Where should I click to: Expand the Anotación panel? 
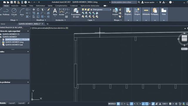[61, 20]
